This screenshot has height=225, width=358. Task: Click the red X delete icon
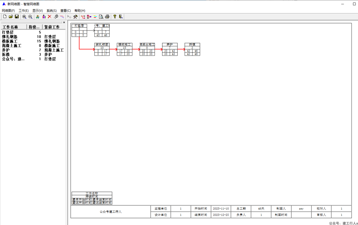tap(50, 17)
